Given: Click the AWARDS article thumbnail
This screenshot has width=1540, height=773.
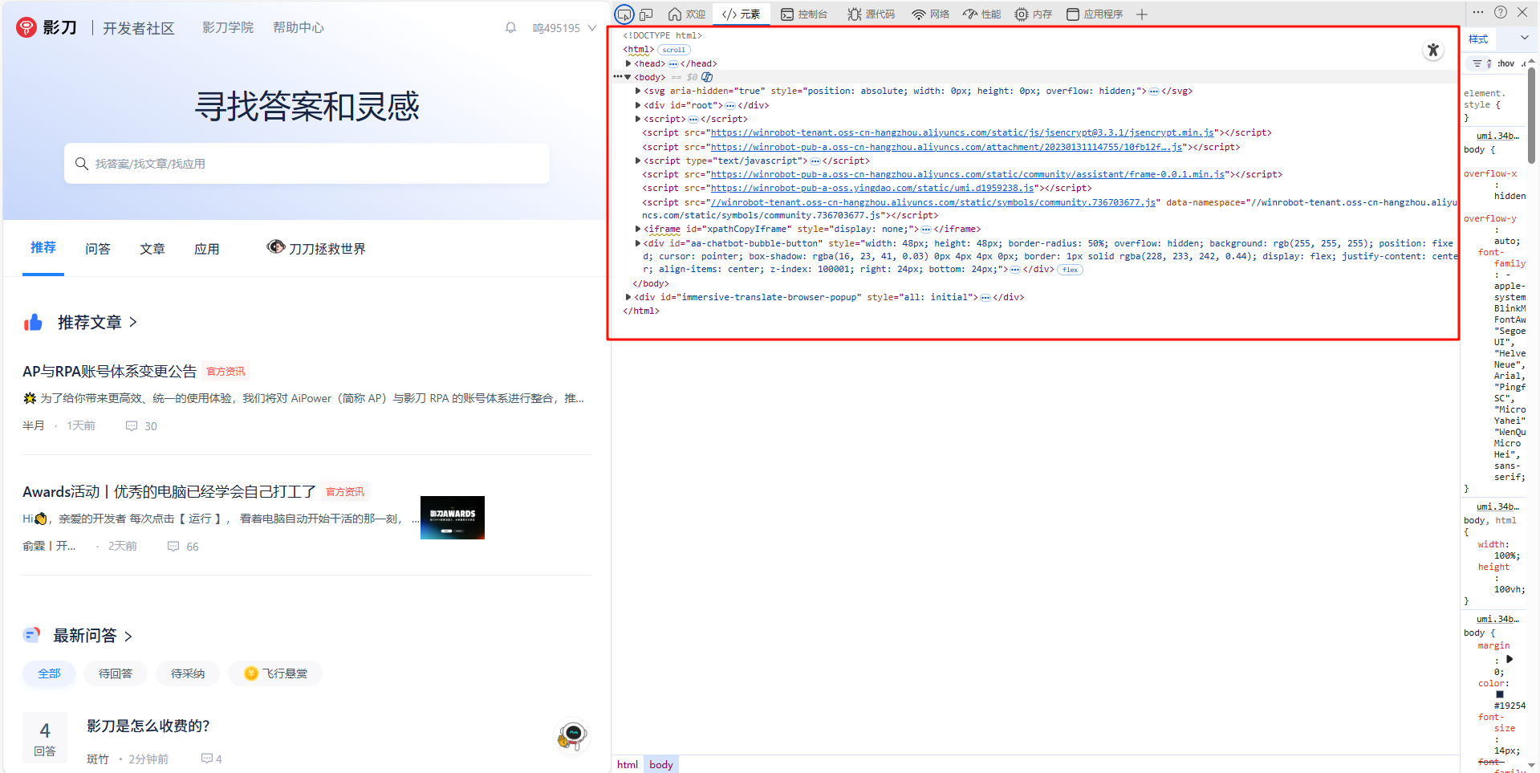Looking at the screenshot, I should tap(453, 518).
